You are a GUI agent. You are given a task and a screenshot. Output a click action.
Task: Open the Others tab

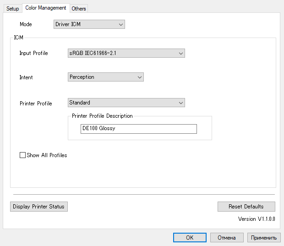coord(79,9)
